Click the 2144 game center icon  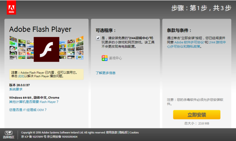click(x=105, y=58)
